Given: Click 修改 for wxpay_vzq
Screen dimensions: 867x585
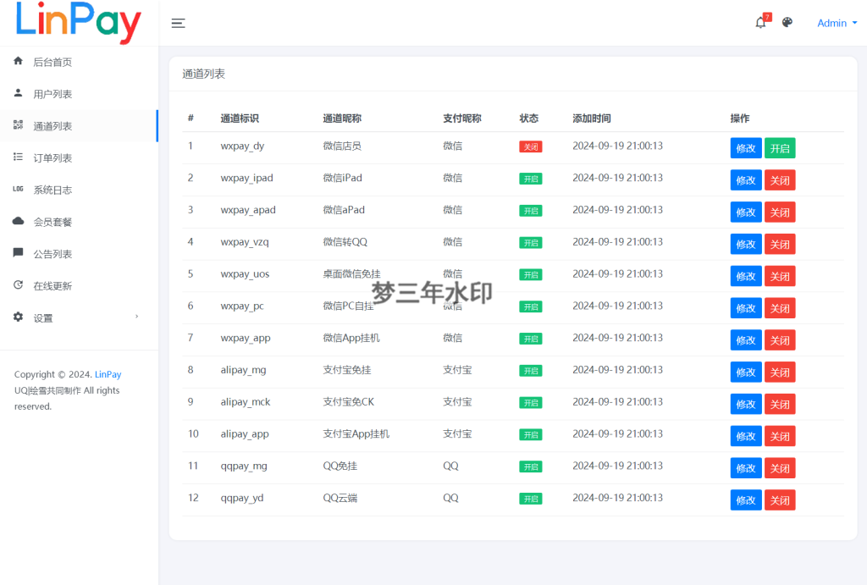Looking at the screenshot, I should [x=746, y=245].
